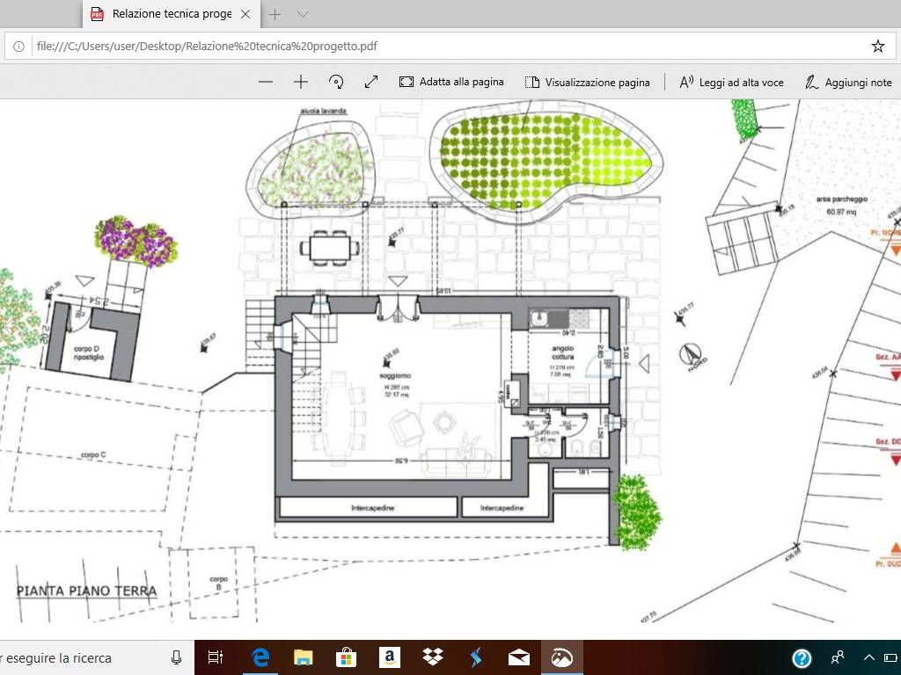Open Dropbox from the taskbar
The width and height of the screenshot is (901, 675).
tap(432, 657)
